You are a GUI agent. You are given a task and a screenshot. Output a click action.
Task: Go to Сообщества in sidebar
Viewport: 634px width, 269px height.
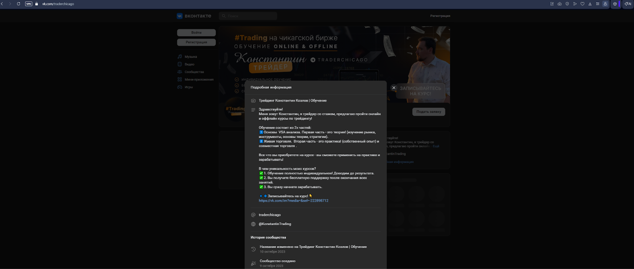click(x=194, y=72)
